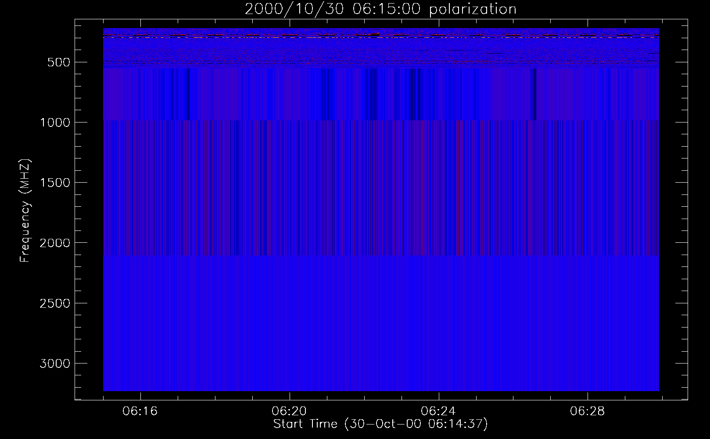The width and height of the screenshot is (710, 439).
Task: Click the 3000 frequency tick label
Action: 55,363
